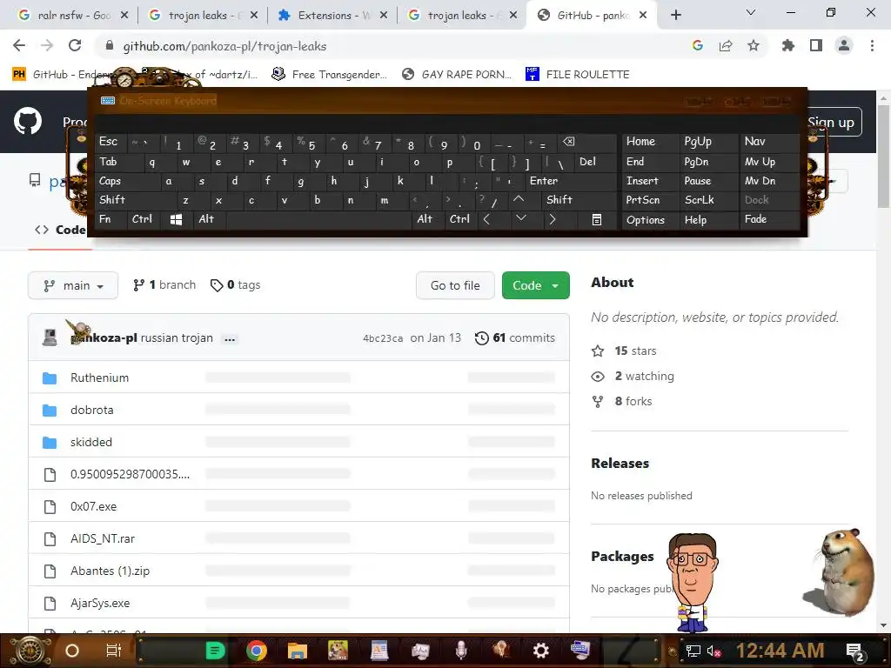The width and height of the screenshot is (891, 668).
Task: Switch to the ralr nsfw Google tab
Action: pos(71,16)
